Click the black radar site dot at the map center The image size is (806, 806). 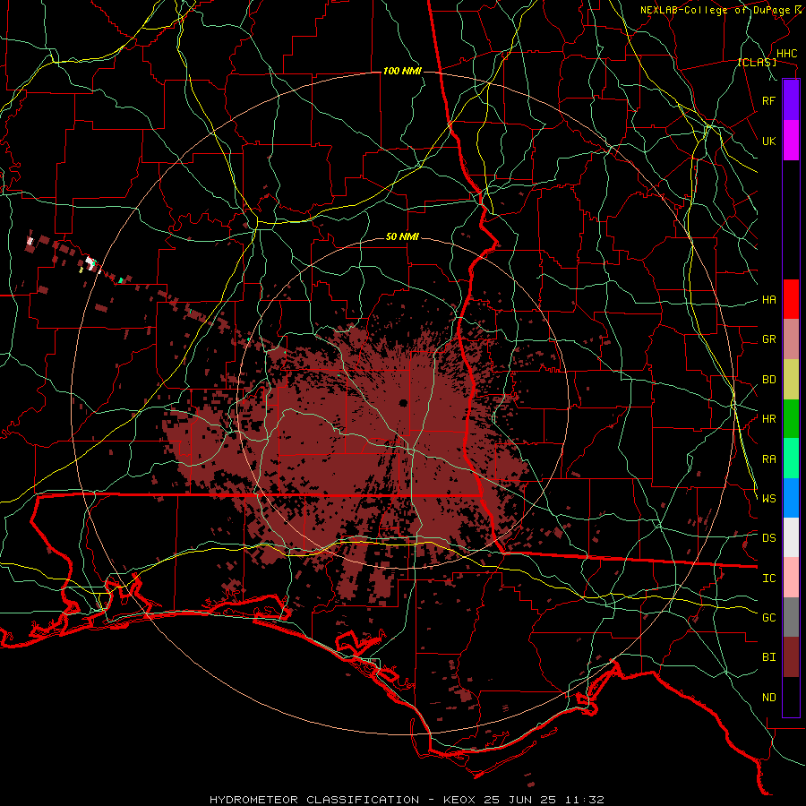pyautogui.click(x=403, y=402)
